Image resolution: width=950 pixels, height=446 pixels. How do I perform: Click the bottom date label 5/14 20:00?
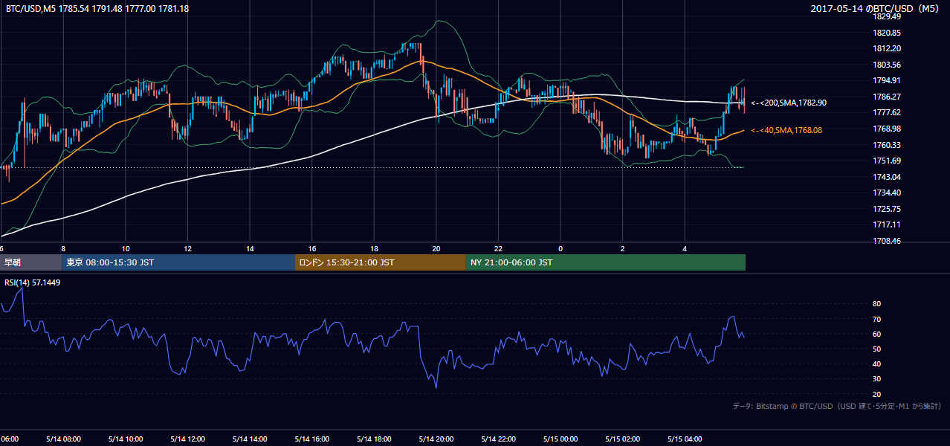436,439
